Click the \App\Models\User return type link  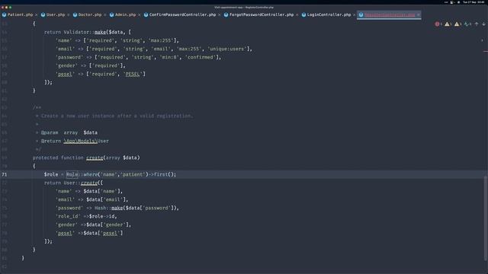(86, 141)
